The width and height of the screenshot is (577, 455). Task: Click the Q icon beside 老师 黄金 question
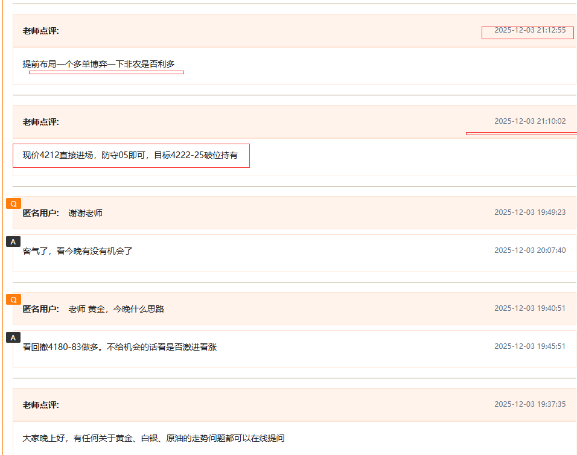point(14,299)
